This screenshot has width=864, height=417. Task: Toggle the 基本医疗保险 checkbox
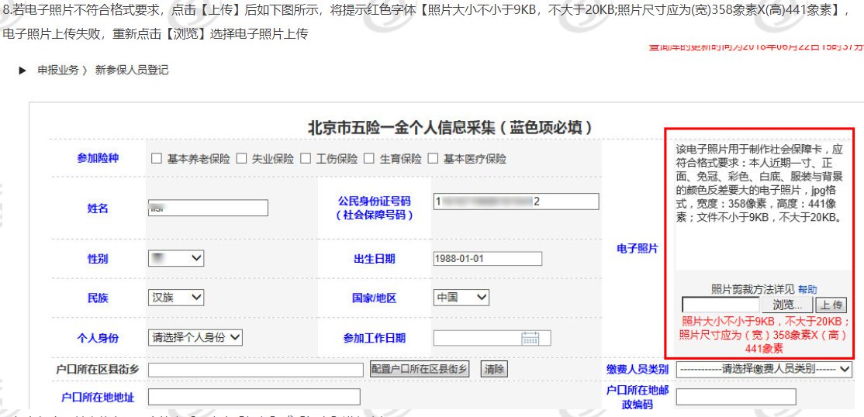(433, 159)
